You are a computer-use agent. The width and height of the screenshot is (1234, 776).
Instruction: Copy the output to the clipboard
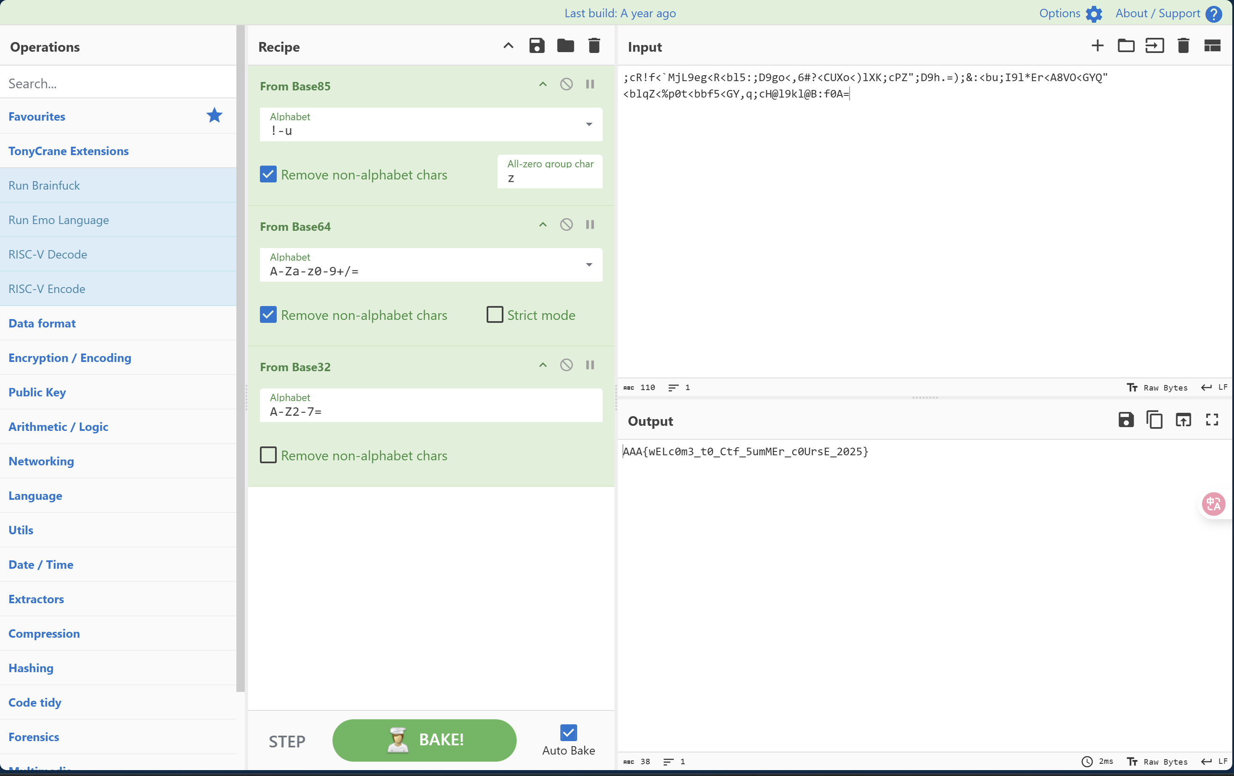1154,420
